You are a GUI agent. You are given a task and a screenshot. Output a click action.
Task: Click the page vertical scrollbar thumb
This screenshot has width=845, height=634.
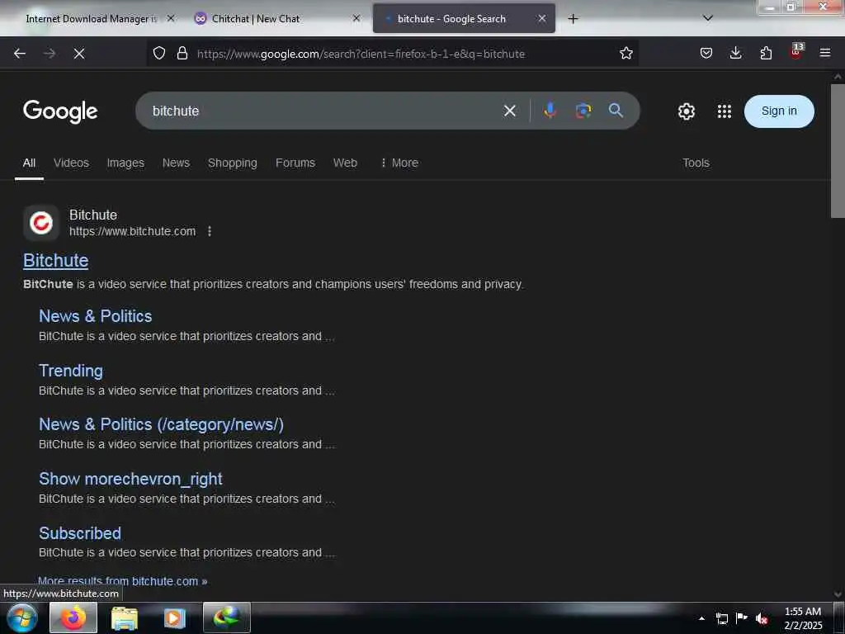pos(838,151)
